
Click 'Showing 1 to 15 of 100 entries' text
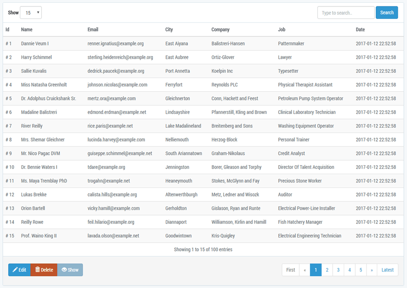pyautogui.click(x=203, y=250)
